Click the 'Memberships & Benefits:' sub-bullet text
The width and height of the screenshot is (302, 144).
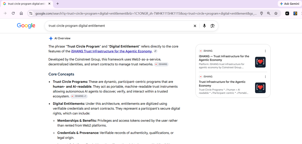(77, 121)
